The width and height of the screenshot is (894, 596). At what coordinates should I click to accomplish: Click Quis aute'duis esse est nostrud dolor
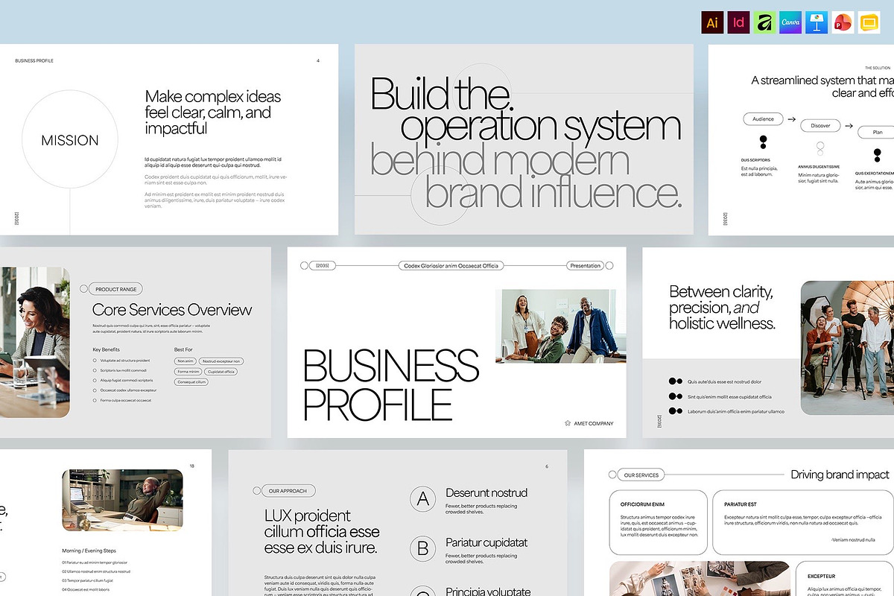pyautogui.click(x=724, y=381)
